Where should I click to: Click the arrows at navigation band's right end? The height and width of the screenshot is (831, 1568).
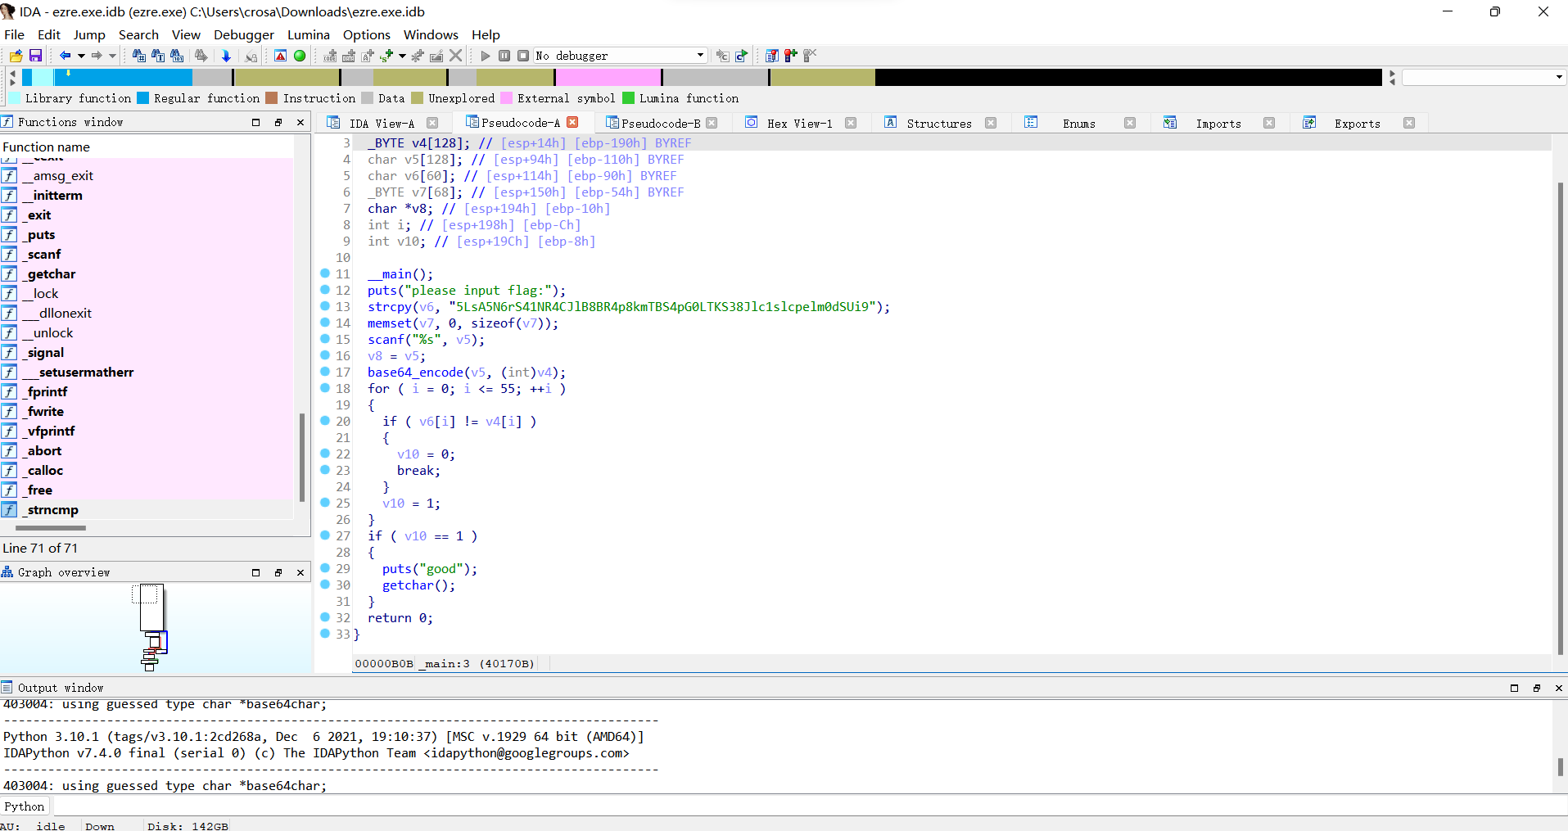[1392, 78]
